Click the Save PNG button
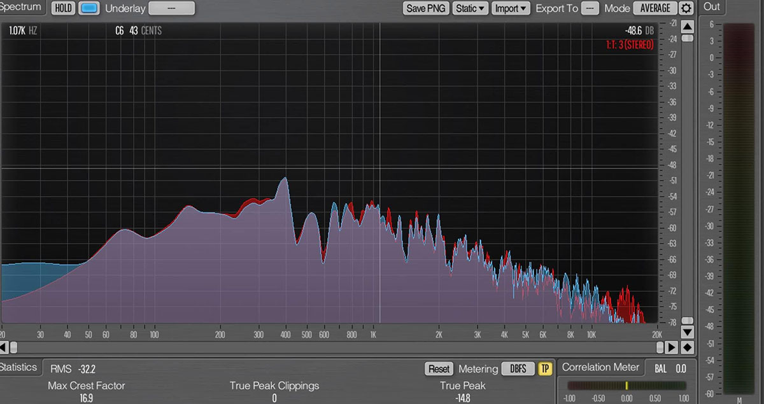This screenshot has width=764, height=404. coord(425,8)
